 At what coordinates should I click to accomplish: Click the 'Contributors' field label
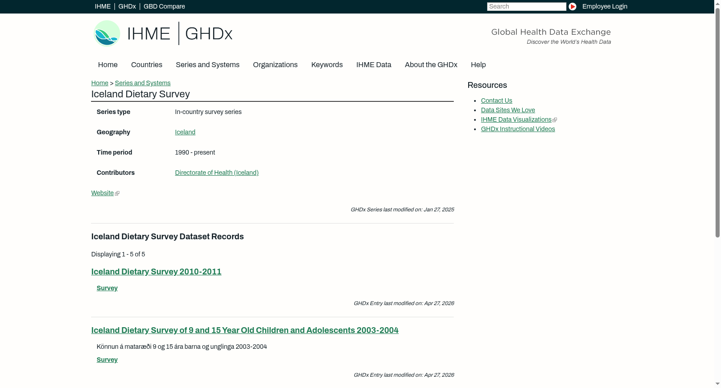click(116, 173)
